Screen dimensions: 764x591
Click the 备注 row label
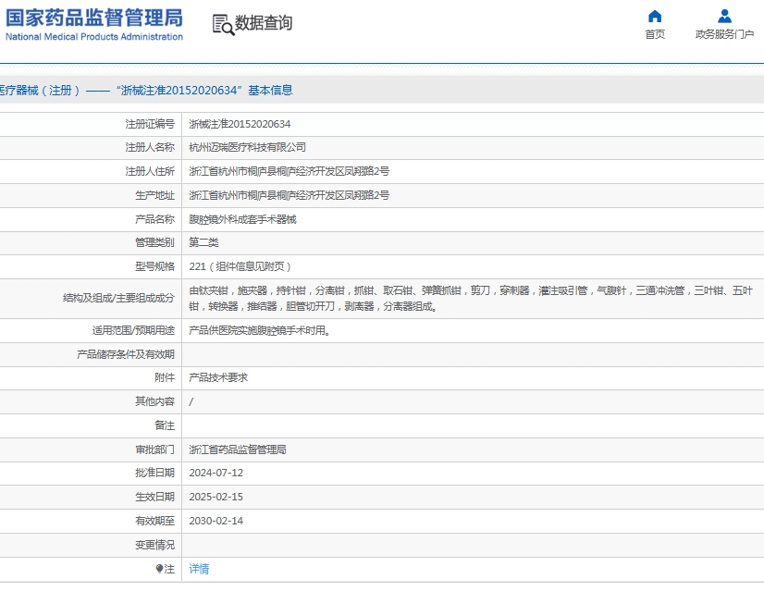tap(165, 425)
